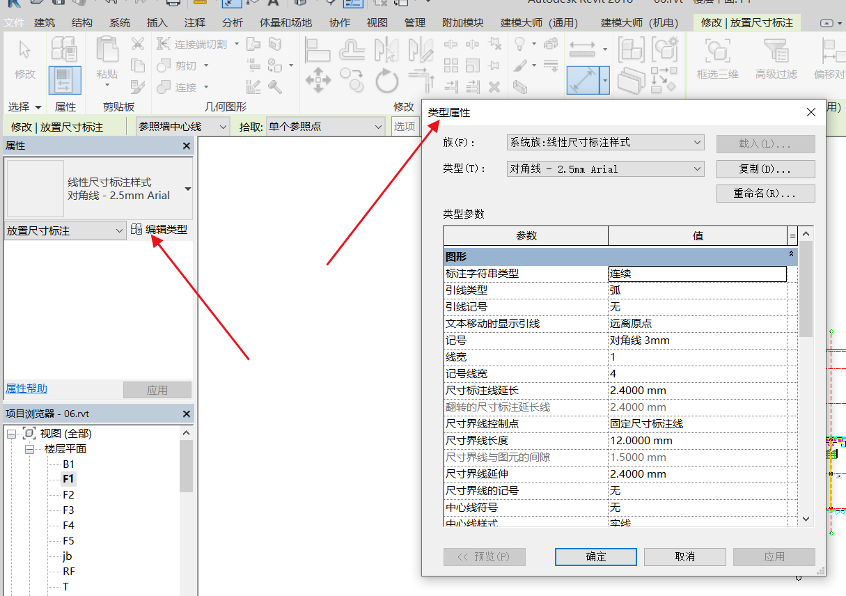The width and height of the screenshot is (846, 596).
Task: Select the Move tool icon
Action: pos(318,80)
